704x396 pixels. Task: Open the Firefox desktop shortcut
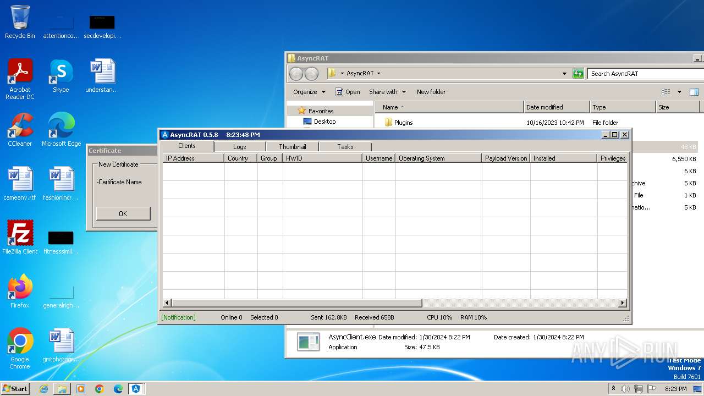pos(20,291)
